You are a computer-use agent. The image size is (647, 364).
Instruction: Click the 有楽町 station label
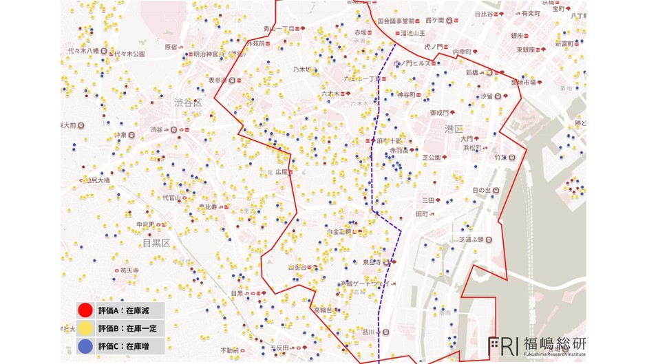(x=531, y=14)
